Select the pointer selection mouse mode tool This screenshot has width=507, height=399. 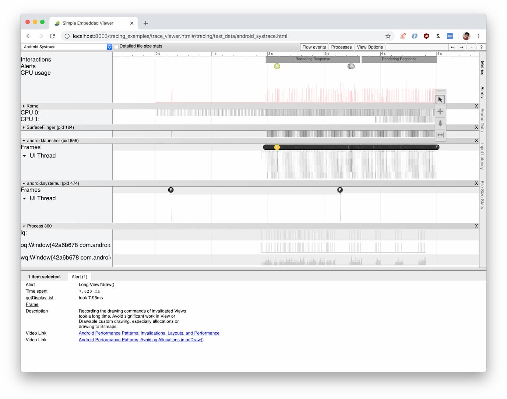[440, 100]
